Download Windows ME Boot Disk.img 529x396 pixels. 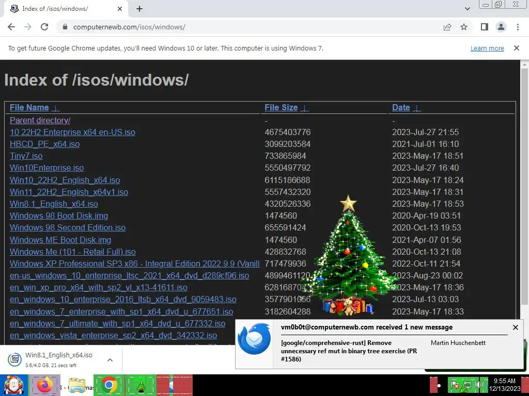(60, 240)
